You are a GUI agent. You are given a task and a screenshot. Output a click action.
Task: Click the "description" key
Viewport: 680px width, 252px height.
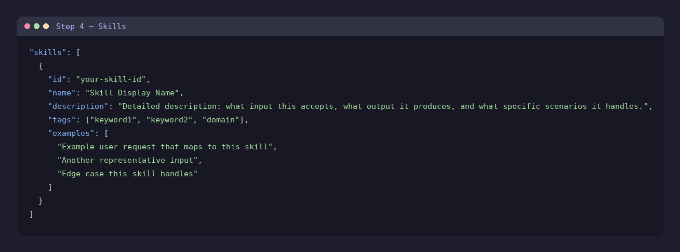(78, 106)
